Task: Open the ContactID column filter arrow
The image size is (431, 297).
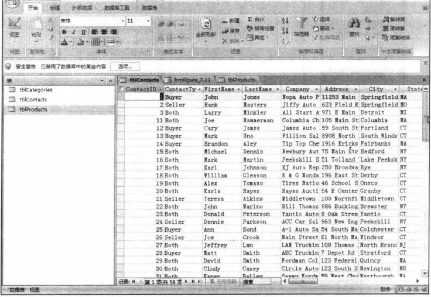Action: [160, 90]
